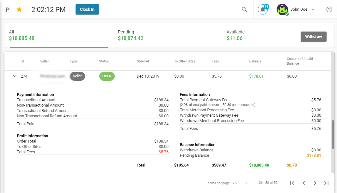Image resolution: width=337 pixels, height=193 pixels.
Task: Click John Doe's avatar image
Action: coord(282,9)
